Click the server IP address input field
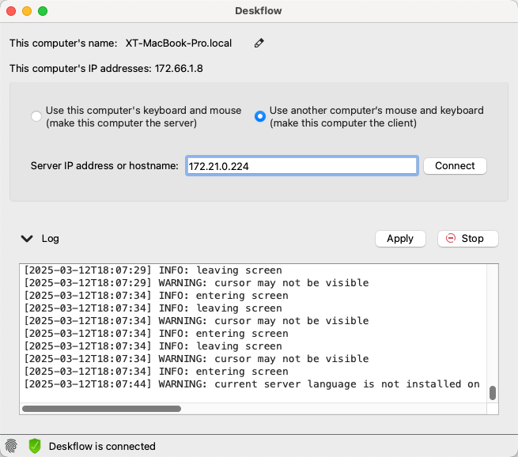This screenshot has width=518, height=457. click(x=302, y=166)
